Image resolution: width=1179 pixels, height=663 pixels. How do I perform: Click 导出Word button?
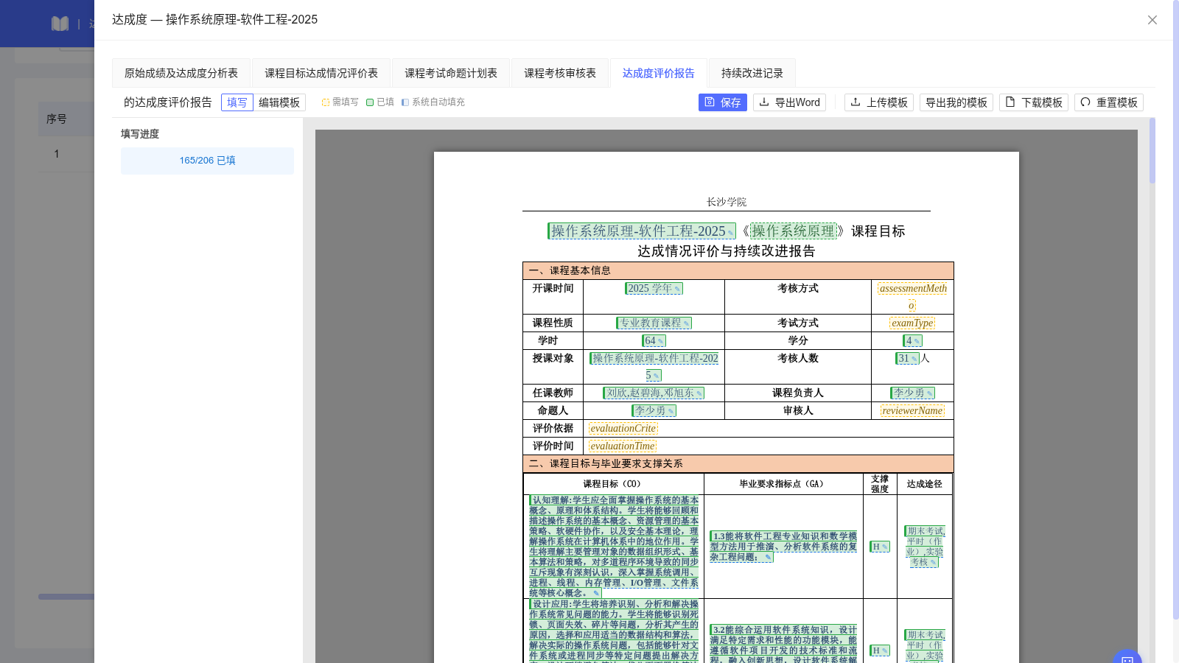coord(790,102)
